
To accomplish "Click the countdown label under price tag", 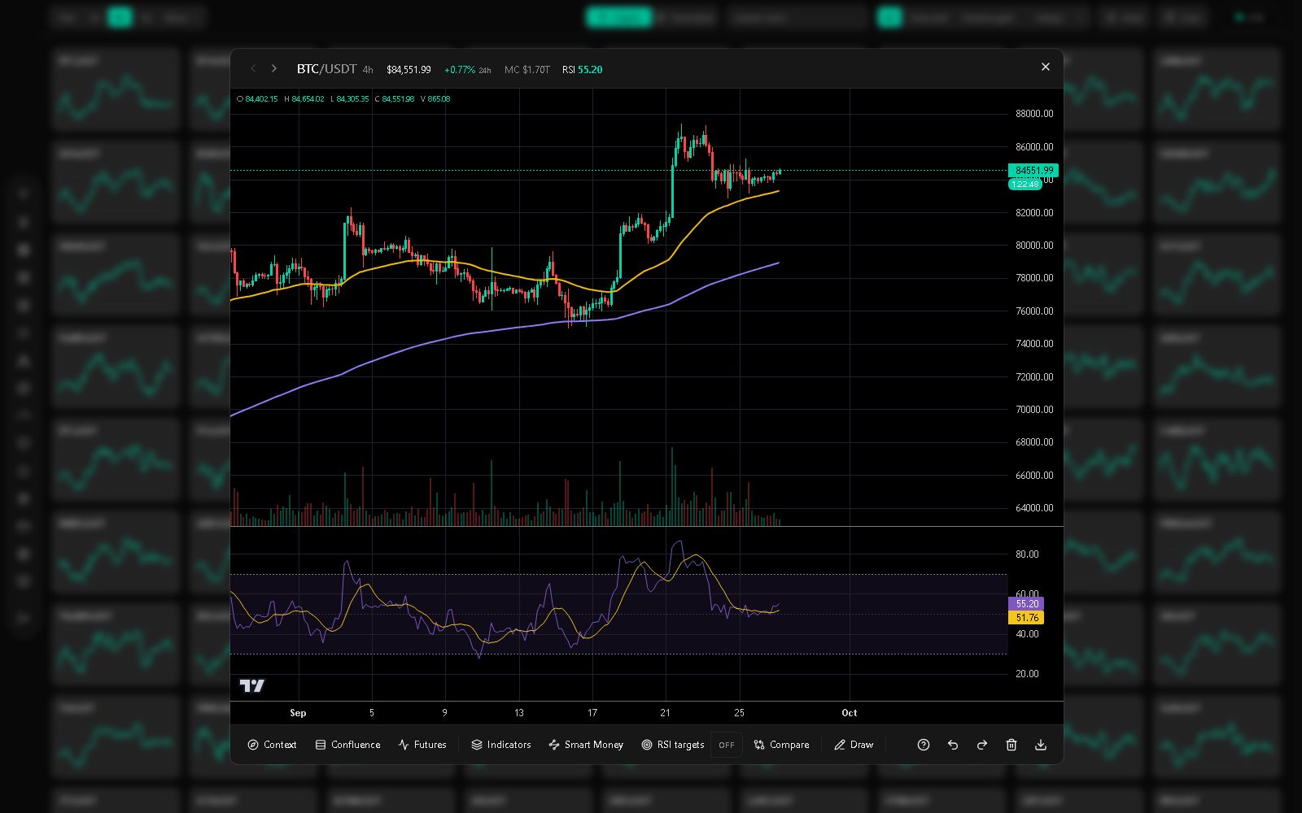I will pyautogui.click(x=1025, y=185).
